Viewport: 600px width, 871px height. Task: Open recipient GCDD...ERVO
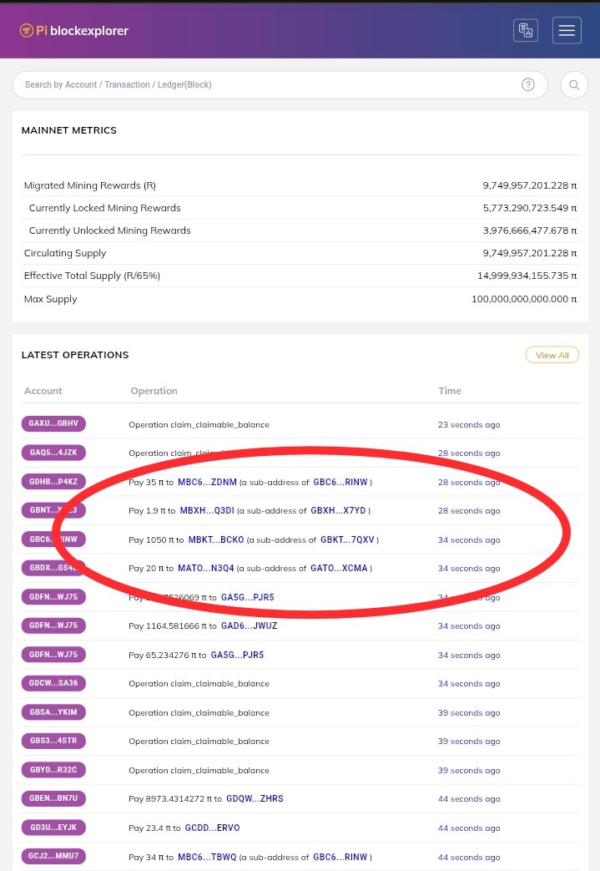click(x=213, y=828)
